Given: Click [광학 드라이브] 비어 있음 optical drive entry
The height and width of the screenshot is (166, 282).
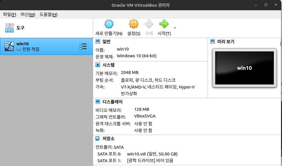Looking at the screenshot, I should click(150, 161).
